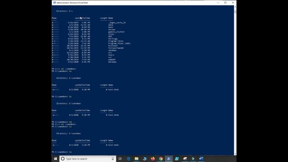This screenshot has height=162, width=288.
Task: Click the 'usr' folder name
Action: [x=110, y=57]
